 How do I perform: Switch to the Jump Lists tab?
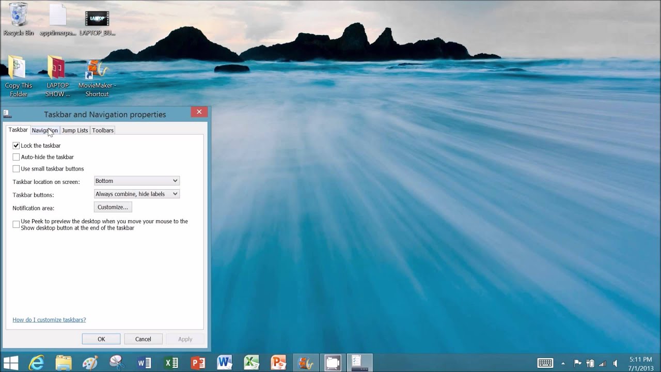pyautogui.click(x=75, y=130)
